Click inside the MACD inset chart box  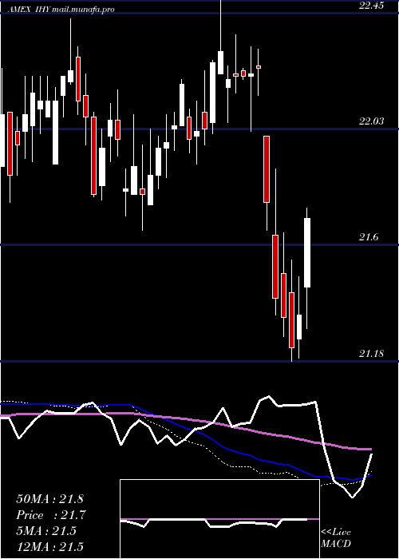(219, 519)
